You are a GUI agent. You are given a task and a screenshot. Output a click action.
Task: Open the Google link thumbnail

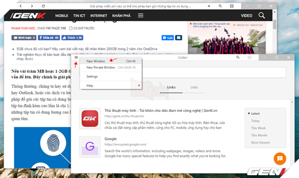(90, 147)
